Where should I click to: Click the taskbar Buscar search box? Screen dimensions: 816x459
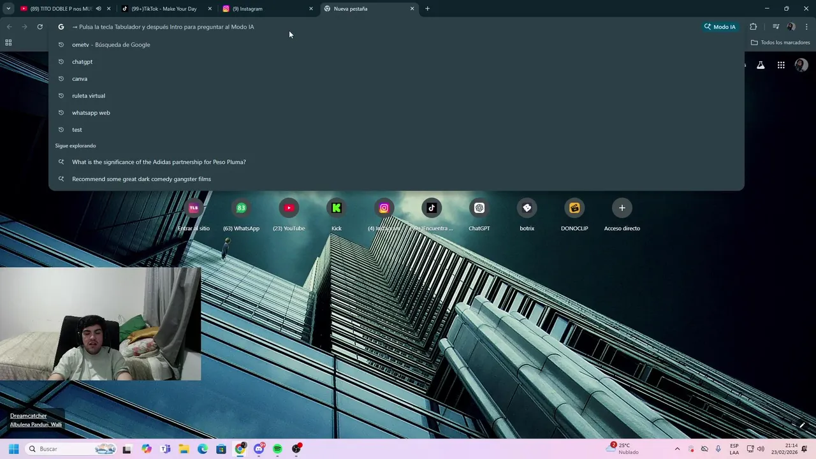[71, 449]
